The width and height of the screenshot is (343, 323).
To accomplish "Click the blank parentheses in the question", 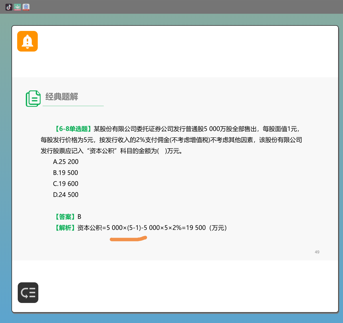I will 162,151.
